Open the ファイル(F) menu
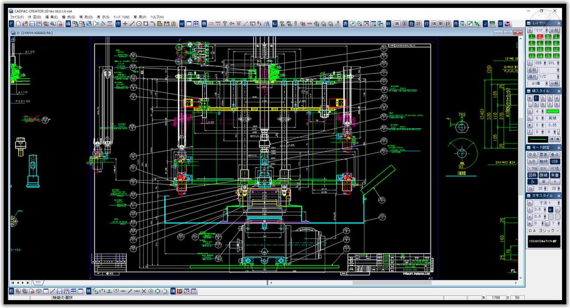The image size is (570, 308). pos(16,17)
